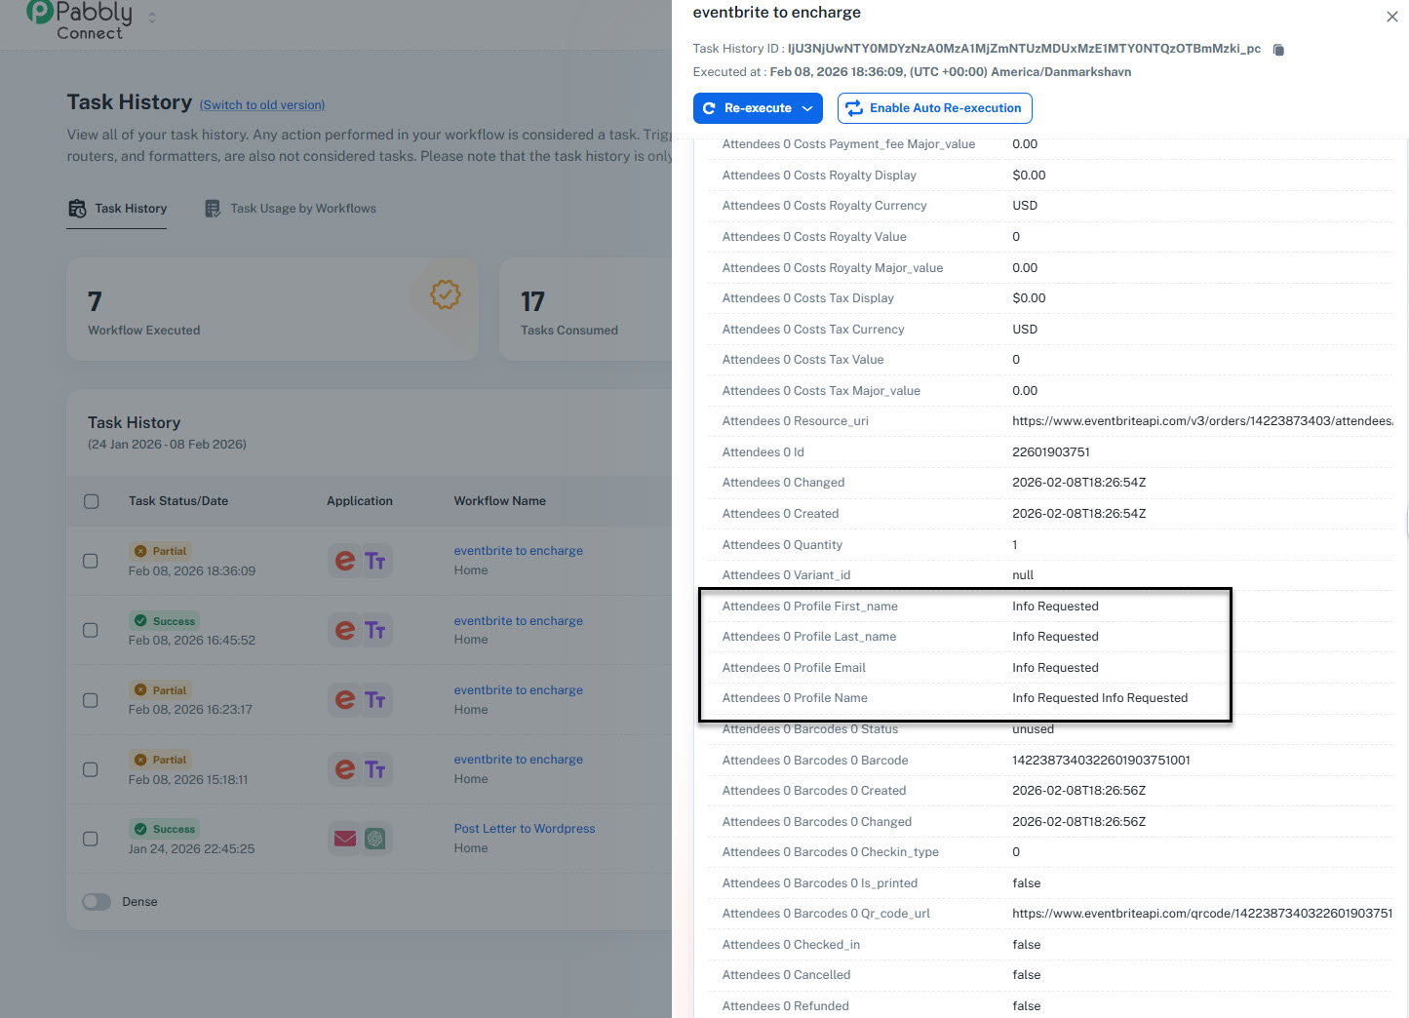
Task: Close the task details panel
Action: [1391, 17]
